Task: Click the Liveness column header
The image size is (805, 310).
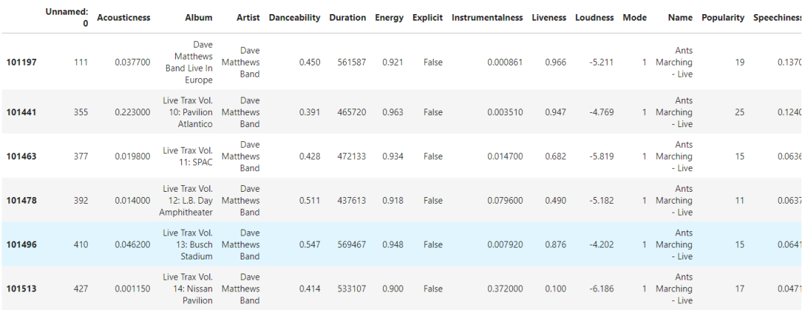Action: pyautogui.click(x=549, y=17)
